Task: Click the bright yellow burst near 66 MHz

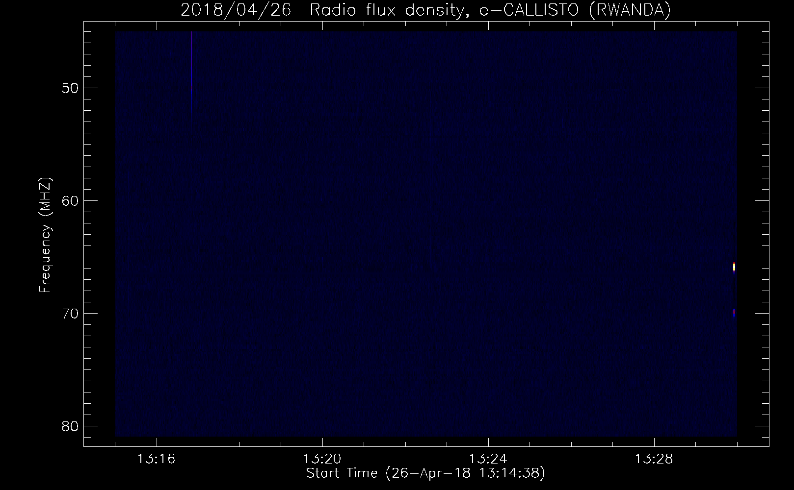Action: pos(734,267)
